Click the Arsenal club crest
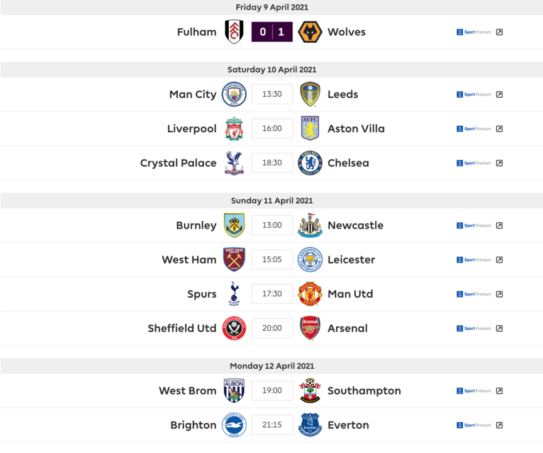 click(x=310, y=328)
